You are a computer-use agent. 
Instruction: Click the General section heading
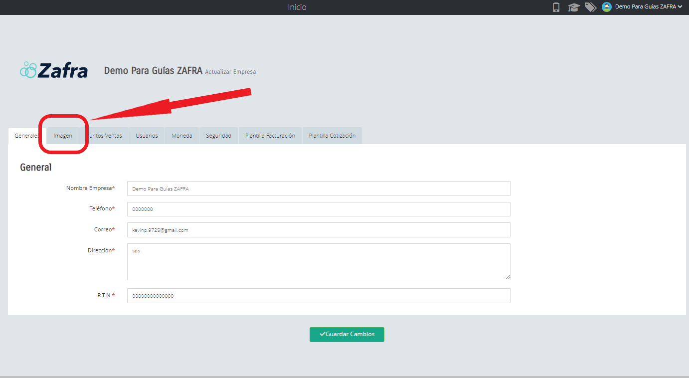(35, 167)
